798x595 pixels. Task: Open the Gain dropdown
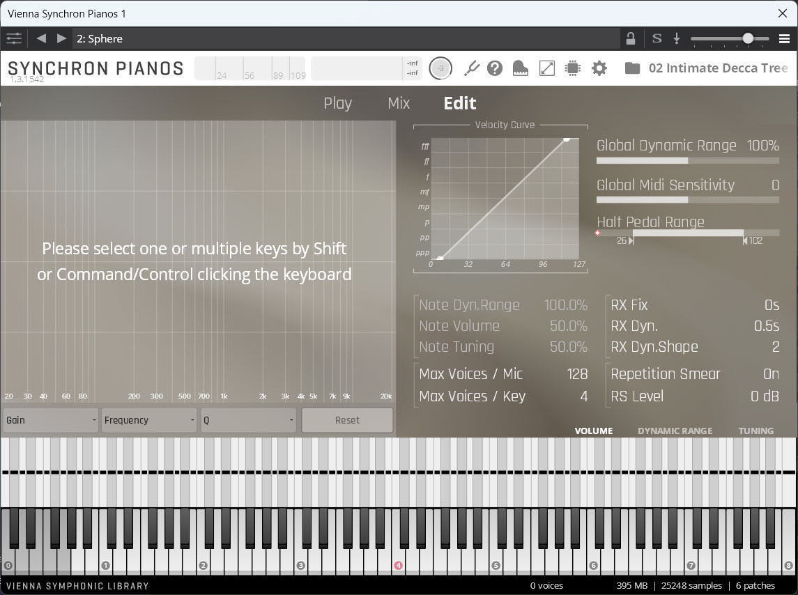coord(51,420)
